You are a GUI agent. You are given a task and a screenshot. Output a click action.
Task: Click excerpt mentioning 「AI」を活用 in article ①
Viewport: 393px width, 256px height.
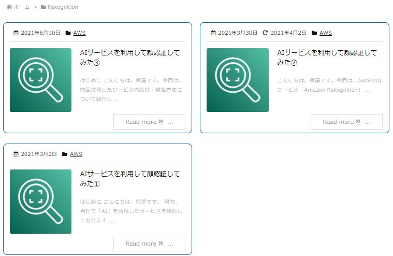tap(131, 211)
